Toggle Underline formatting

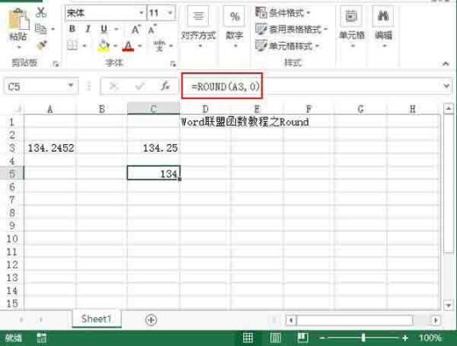coord(104,29)
